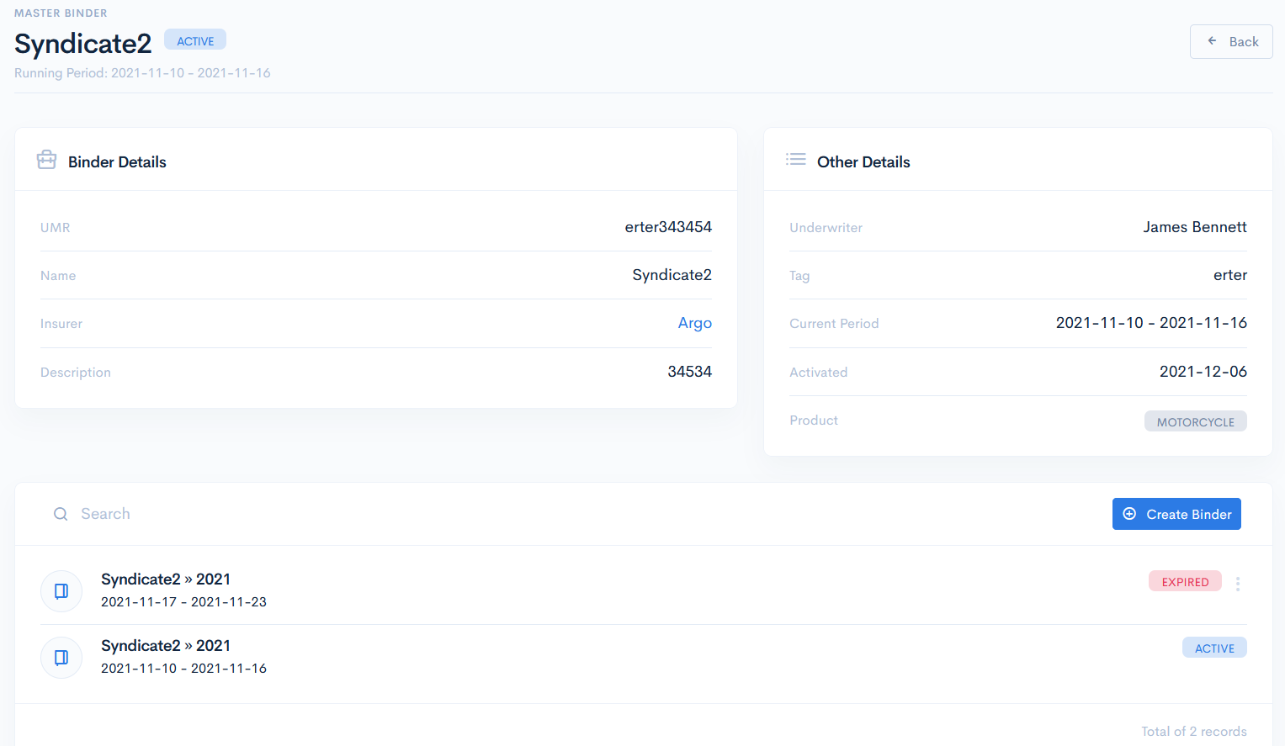Click the search magnifier icon

pos(61,514)
